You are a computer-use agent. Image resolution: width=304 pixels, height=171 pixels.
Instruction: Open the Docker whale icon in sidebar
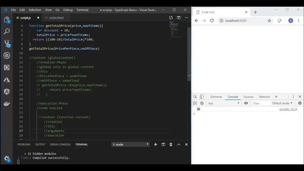(7, 104)
